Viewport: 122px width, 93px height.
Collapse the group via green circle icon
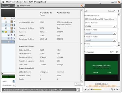[3, 32]
